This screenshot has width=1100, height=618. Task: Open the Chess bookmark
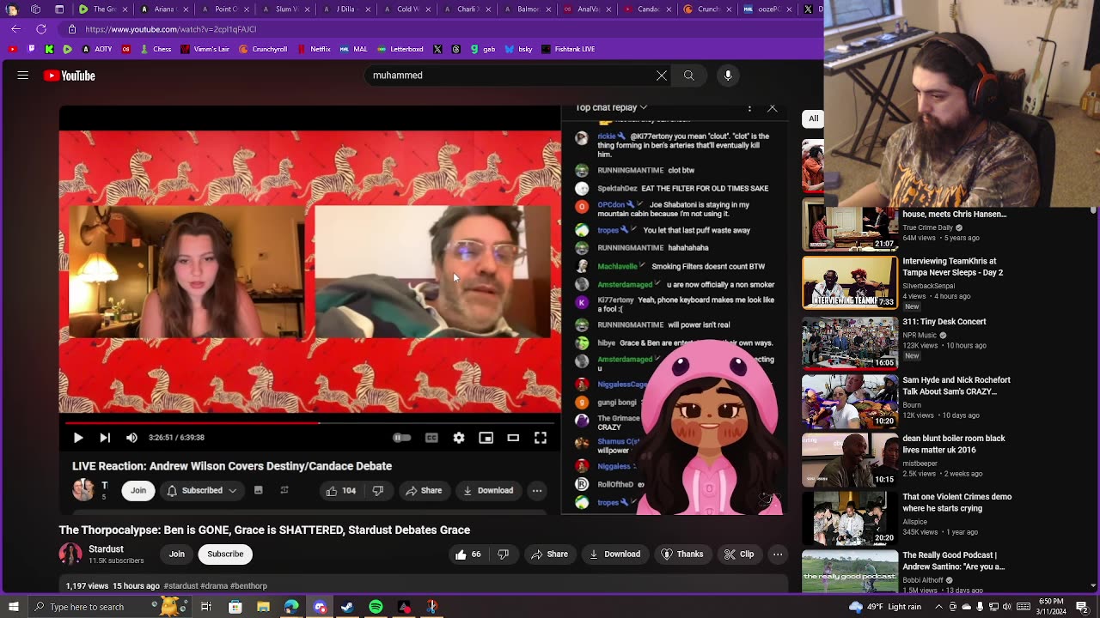click(x=156, y=49)
